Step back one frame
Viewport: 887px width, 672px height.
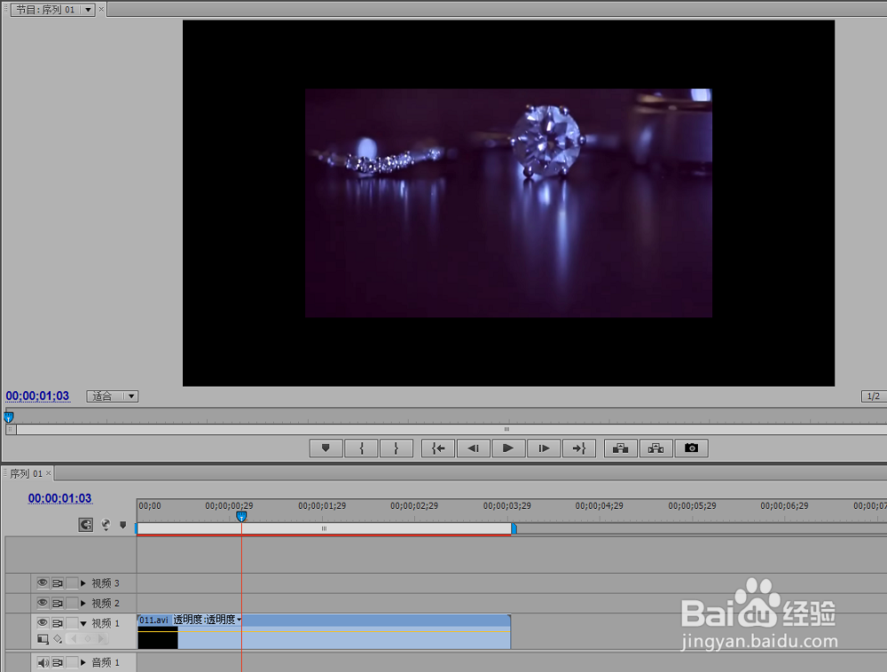click(474, 449)
